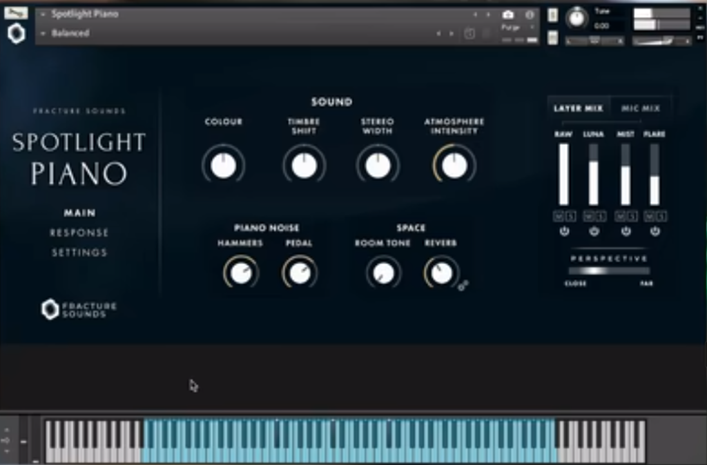Select the Main page
707x465 pixels.
(x=79, y=212)
